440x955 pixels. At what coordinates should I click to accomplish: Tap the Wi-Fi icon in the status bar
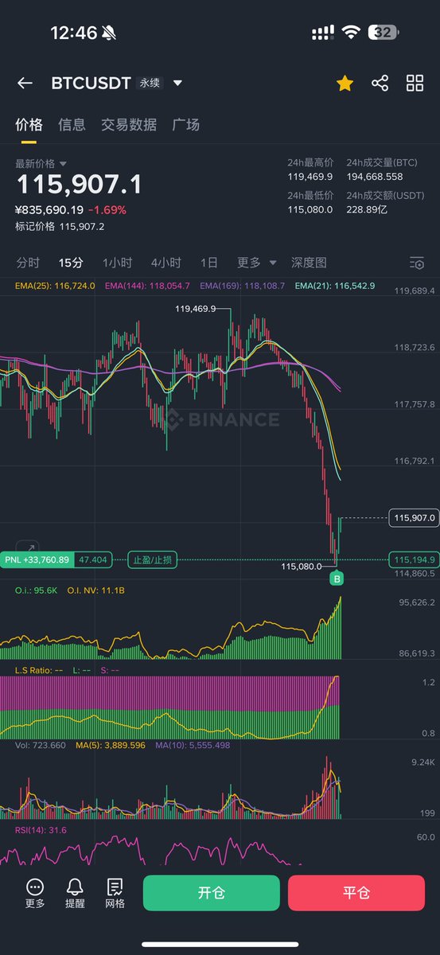point(351,33)
